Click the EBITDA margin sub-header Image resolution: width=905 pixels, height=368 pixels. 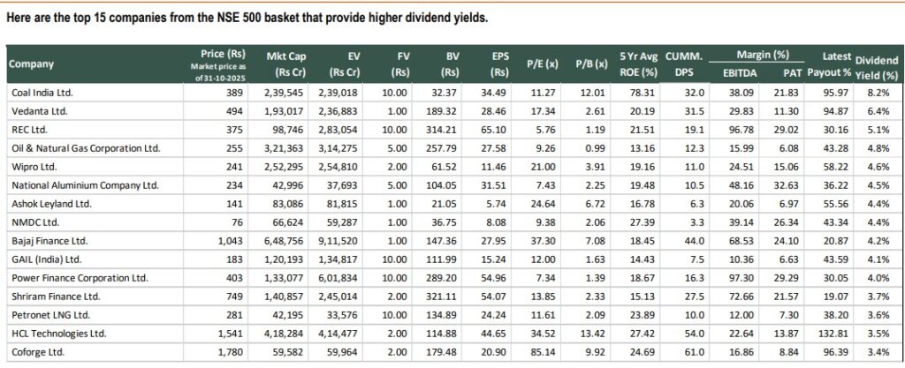click(x=739, y=72)
